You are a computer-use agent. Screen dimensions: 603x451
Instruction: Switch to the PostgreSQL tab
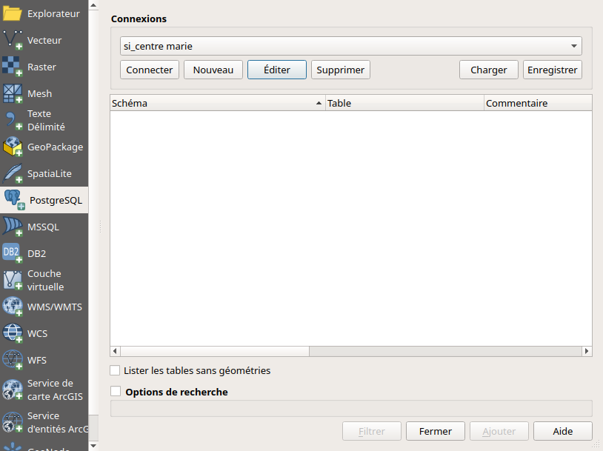44,201
